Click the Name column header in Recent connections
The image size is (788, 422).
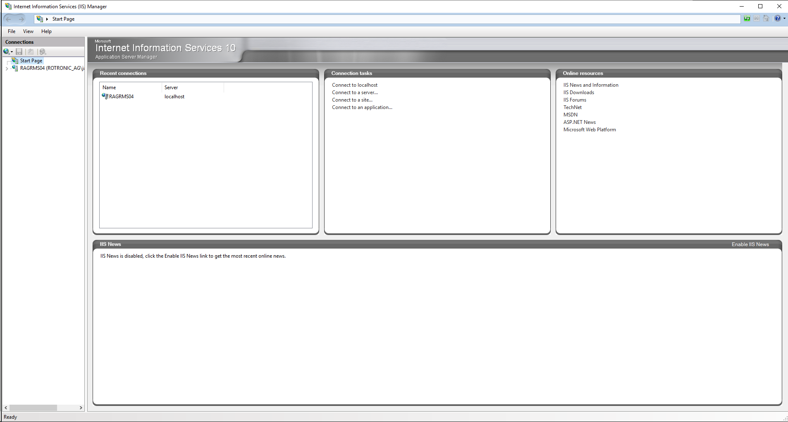pos(131,88)
